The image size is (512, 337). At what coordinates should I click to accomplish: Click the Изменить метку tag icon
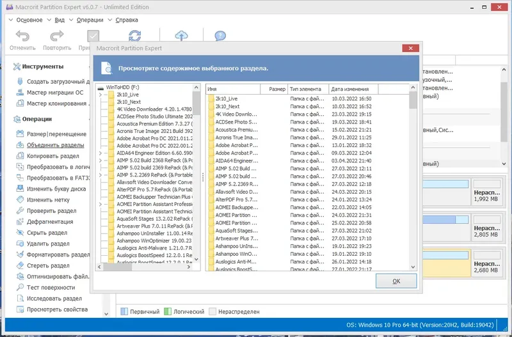[20, 200]
